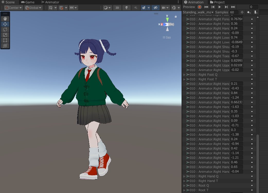Screen dimensions: 268x193
Task: Select the Hand view tool
Action: pos(5,18)
